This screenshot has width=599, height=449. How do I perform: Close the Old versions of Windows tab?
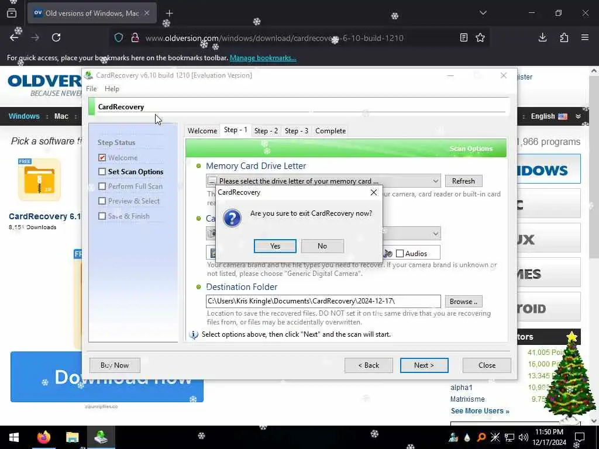[147, 13]
